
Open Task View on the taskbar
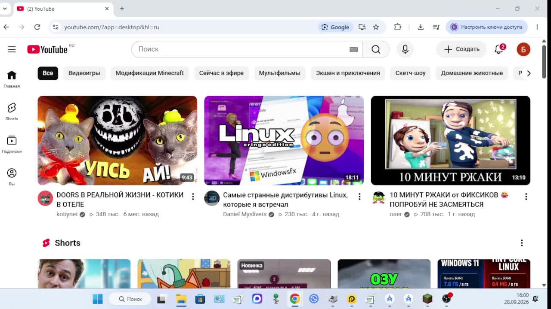click(161, 299)
